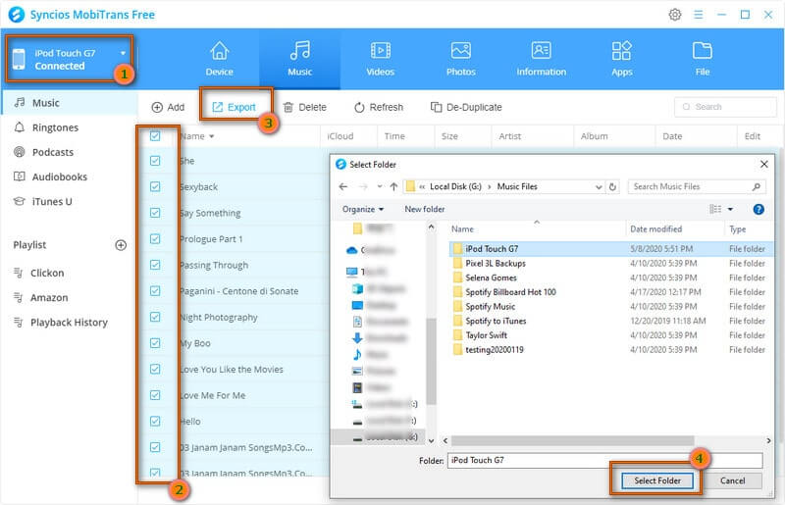Open the Organize menu
The image size is (785, 505).
(x=362, y=209)
